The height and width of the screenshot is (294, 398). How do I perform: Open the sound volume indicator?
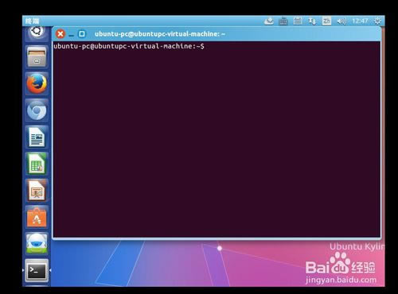[x=341, y=21]
